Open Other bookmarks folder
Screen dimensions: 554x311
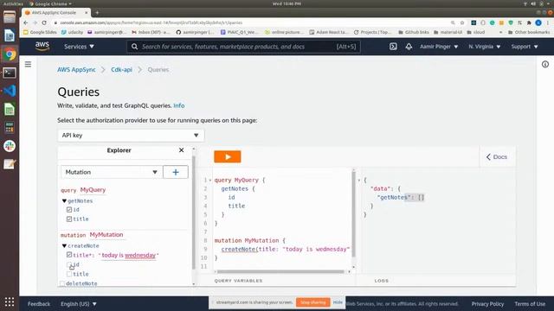(529, 32)
